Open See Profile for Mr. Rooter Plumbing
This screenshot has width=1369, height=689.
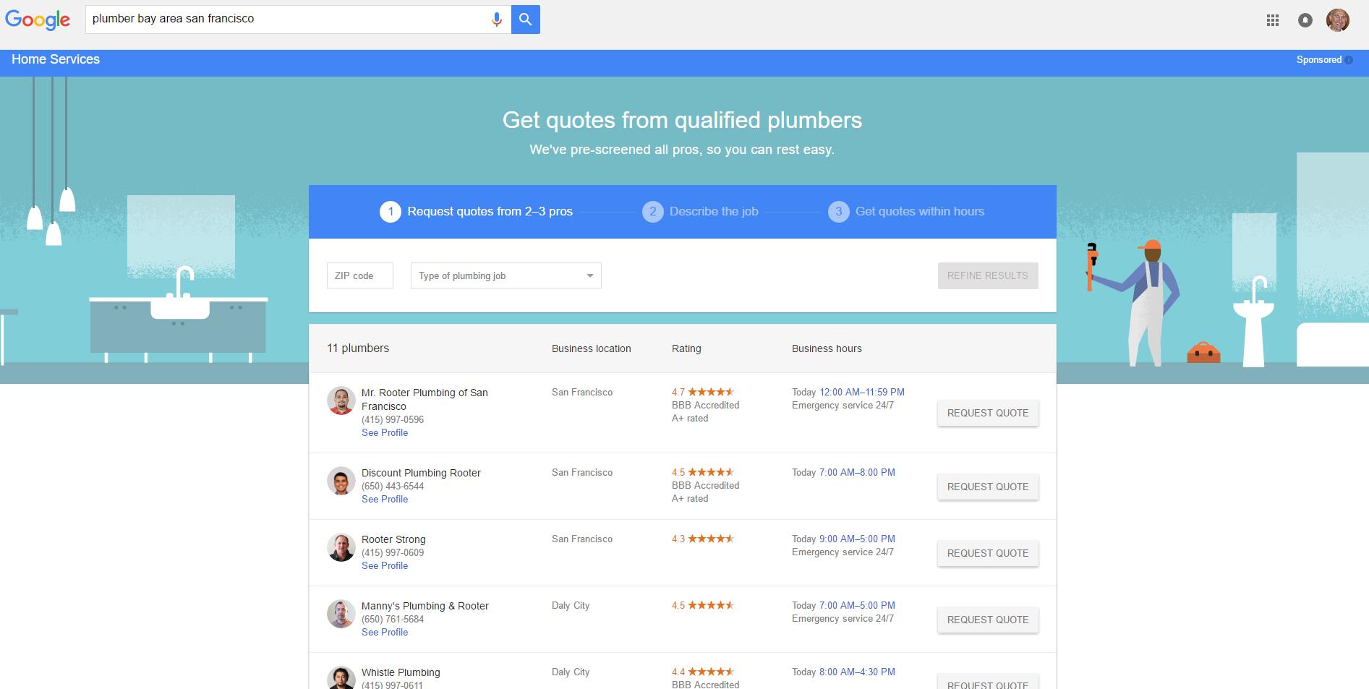pos(385,433)
